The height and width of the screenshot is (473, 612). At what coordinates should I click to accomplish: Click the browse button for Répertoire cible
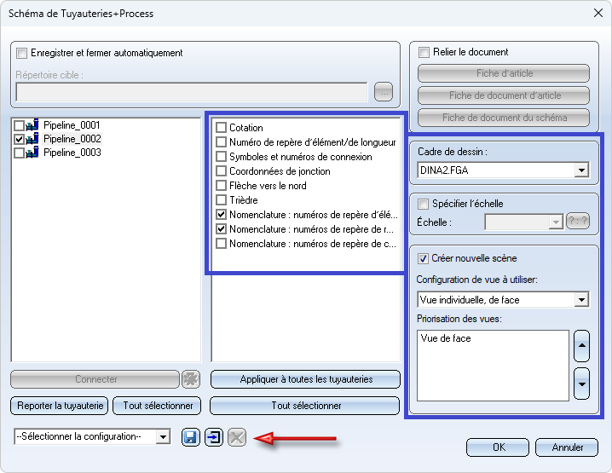tap(384, 92)
